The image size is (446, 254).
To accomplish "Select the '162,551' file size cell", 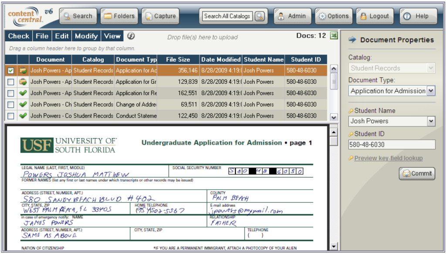I will click(x=178, y=93).
